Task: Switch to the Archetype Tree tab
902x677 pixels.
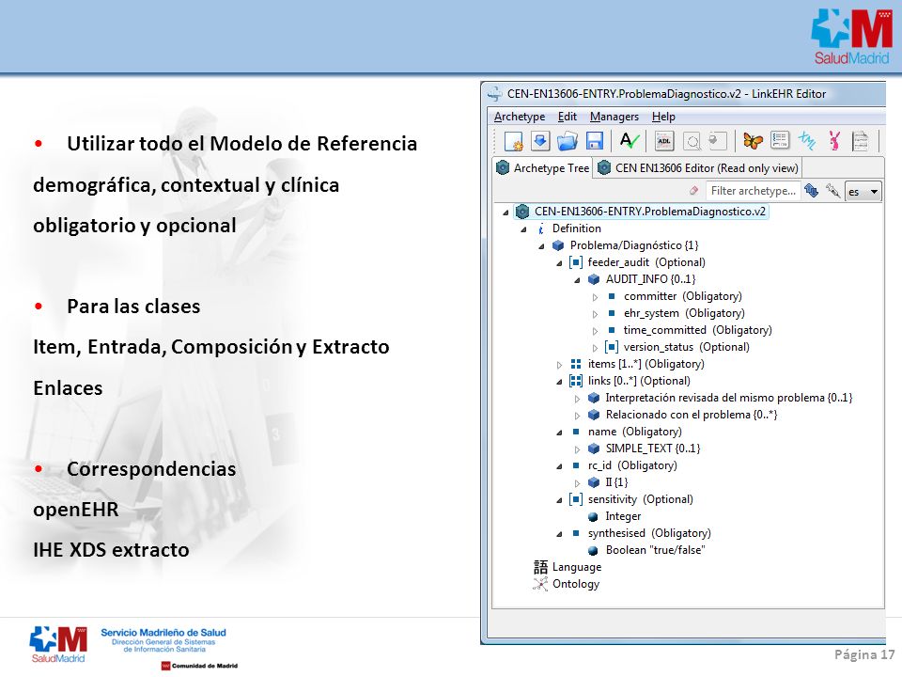Action: [542, 167]
